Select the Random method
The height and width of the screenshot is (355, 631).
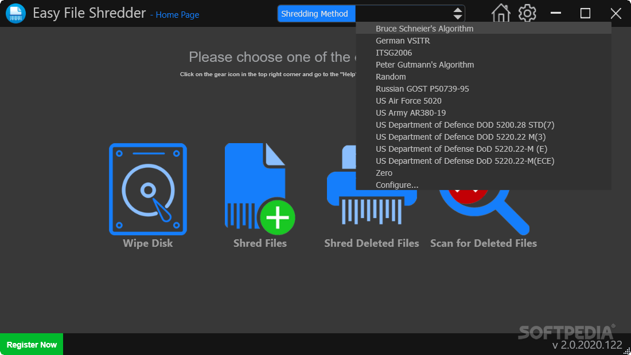[484, 77]
